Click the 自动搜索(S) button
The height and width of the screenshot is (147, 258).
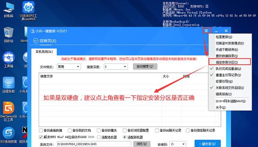[x=145, y=67]
